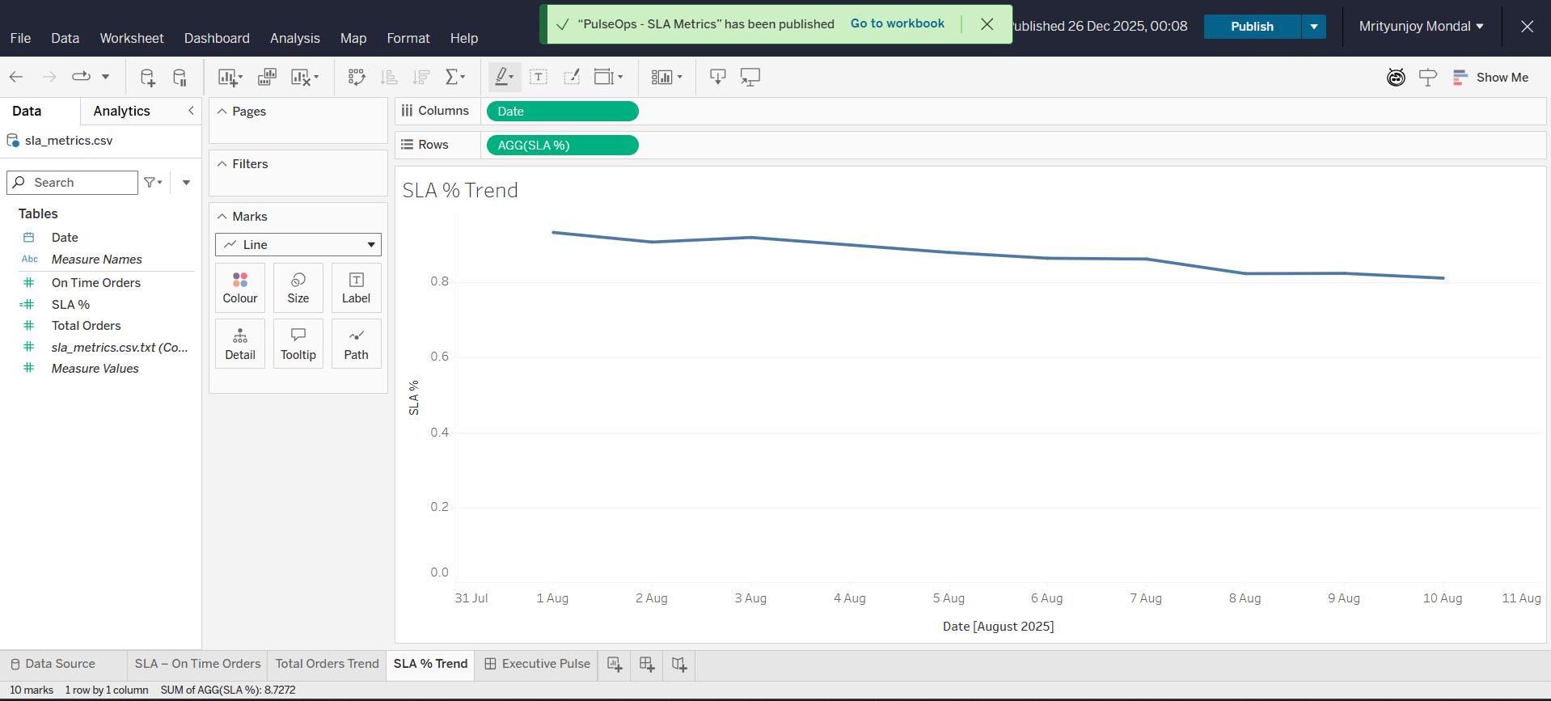The image size is (1551, 701).
Task: Click the Pause Auto Updates icon
Action: click(x=180, y=77)
